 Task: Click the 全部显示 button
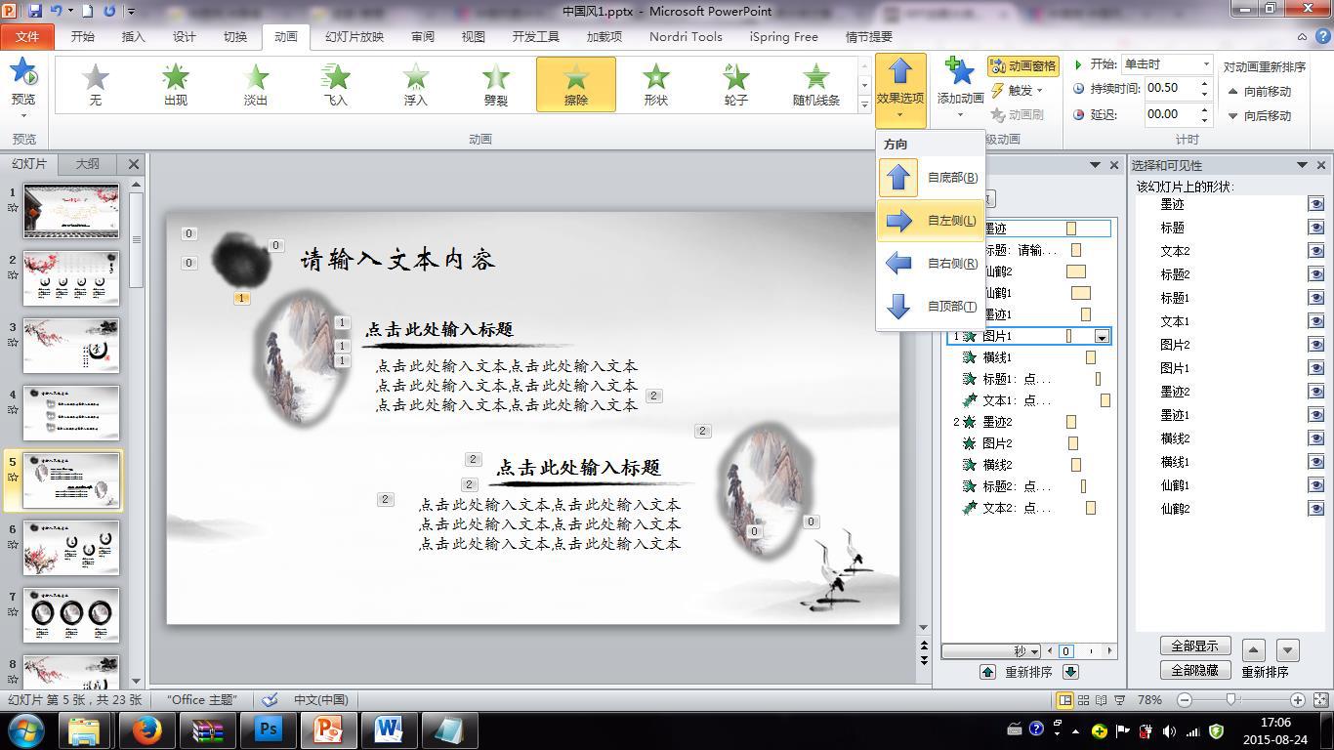tap(1194, 646)
